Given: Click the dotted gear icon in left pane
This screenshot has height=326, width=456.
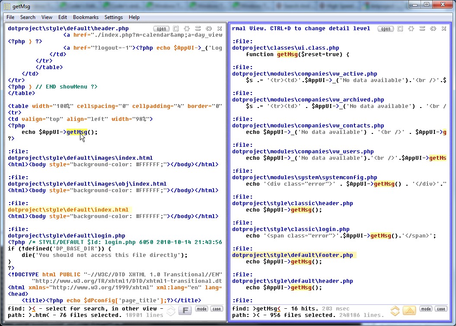Looking at the screenshot, I should click(187, 29).
